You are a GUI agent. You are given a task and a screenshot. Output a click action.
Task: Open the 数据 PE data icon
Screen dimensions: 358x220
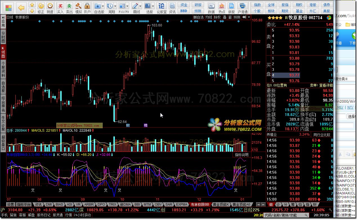(x=211, y=8)
